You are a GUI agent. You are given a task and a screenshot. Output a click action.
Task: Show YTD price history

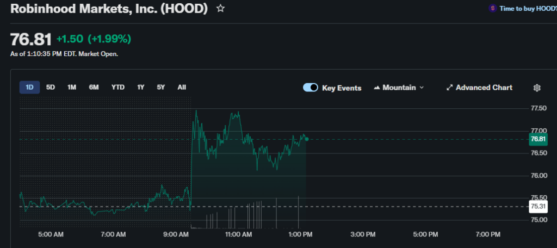pos(118,87)
